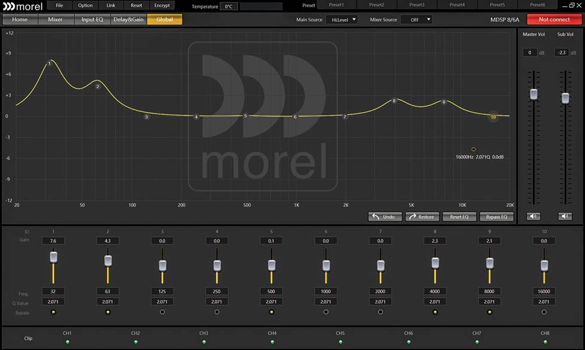
Task: Load Preset4
Action: 457,5
